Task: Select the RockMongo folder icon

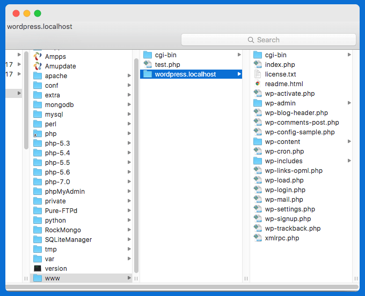Action: coord(38,230)
